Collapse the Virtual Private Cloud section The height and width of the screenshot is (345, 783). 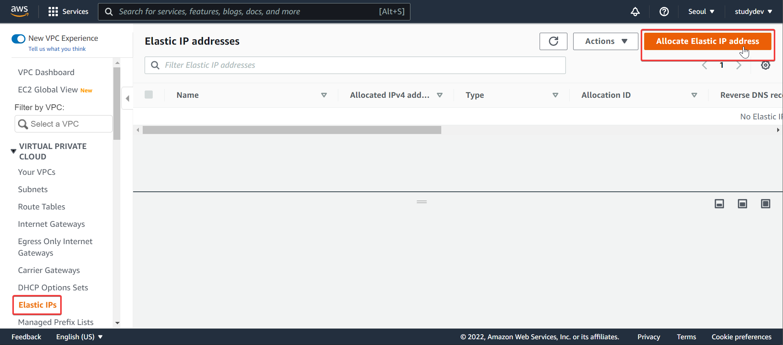coord(13,151)
